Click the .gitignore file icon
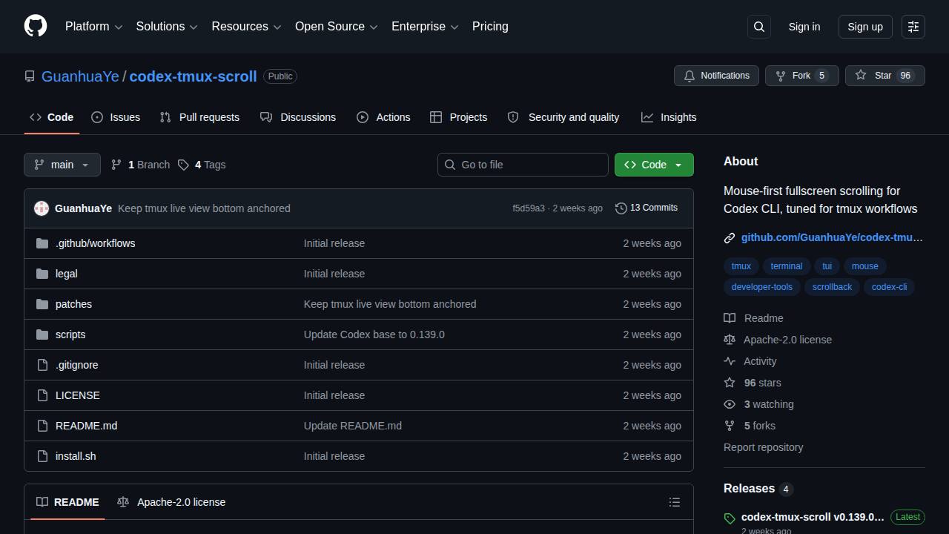 click(42, 365)
